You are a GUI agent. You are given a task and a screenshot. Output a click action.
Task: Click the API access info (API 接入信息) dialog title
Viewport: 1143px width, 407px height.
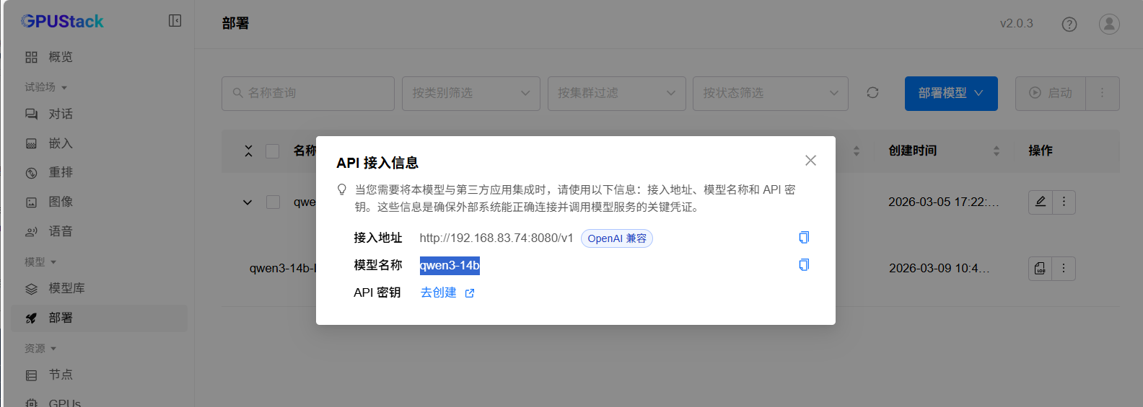tap(377, 163)
